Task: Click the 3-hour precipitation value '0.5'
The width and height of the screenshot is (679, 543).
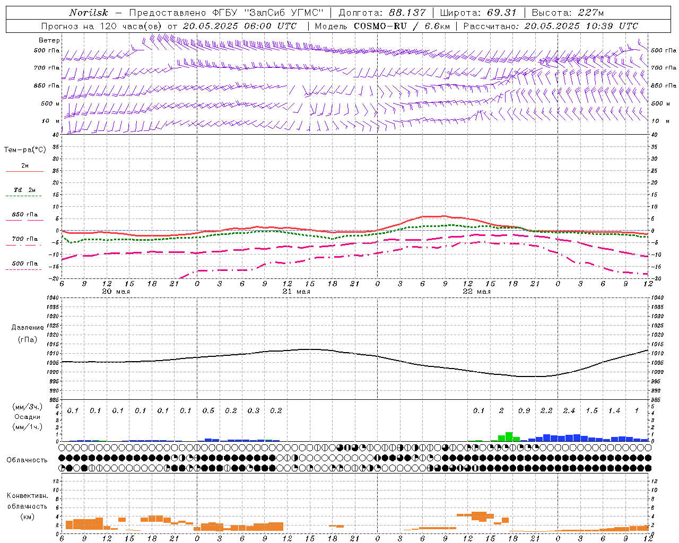Action: click(208, 411)
